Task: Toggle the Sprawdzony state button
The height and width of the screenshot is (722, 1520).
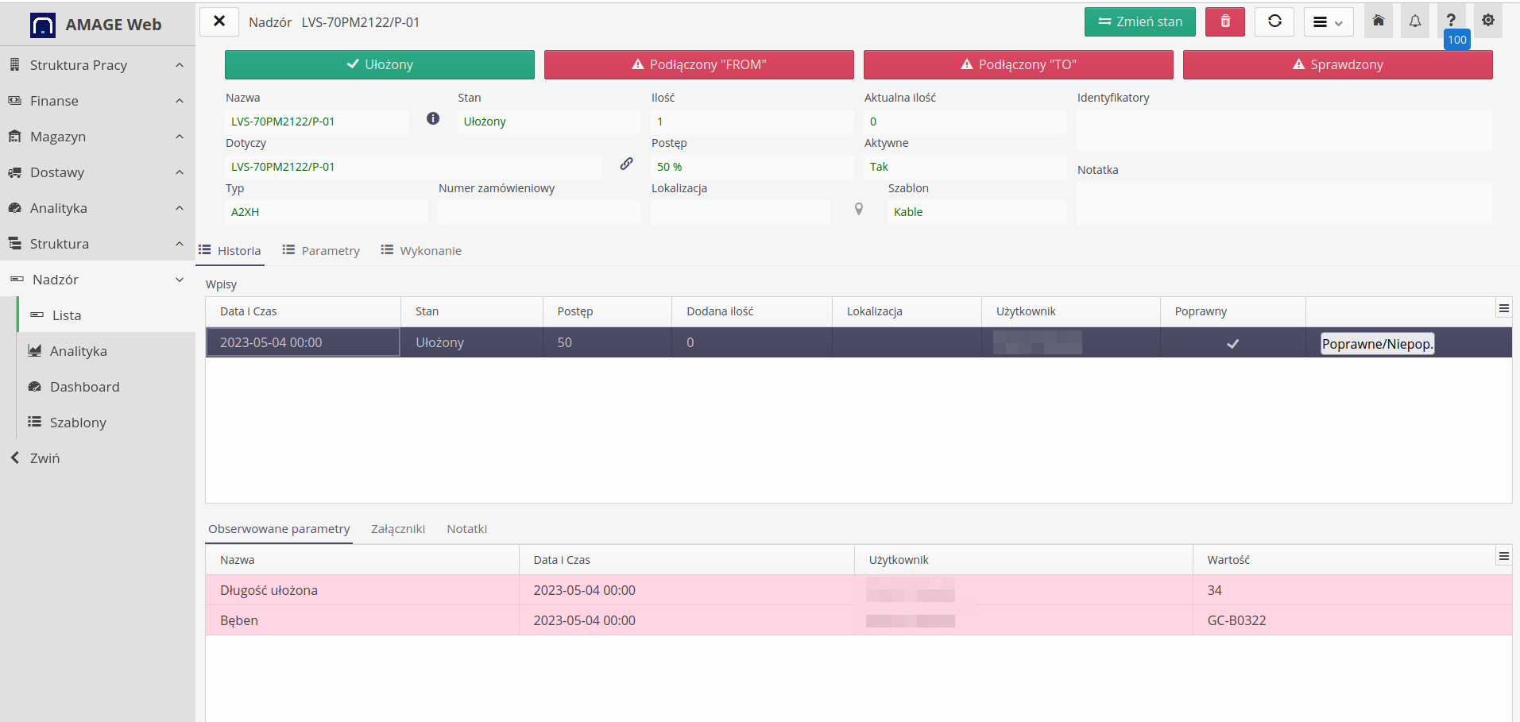Action: (x=1337, y=64)
